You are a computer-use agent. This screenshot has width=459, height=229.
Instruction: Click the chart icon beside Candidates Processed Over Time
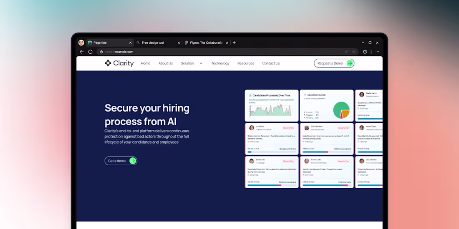250,95
